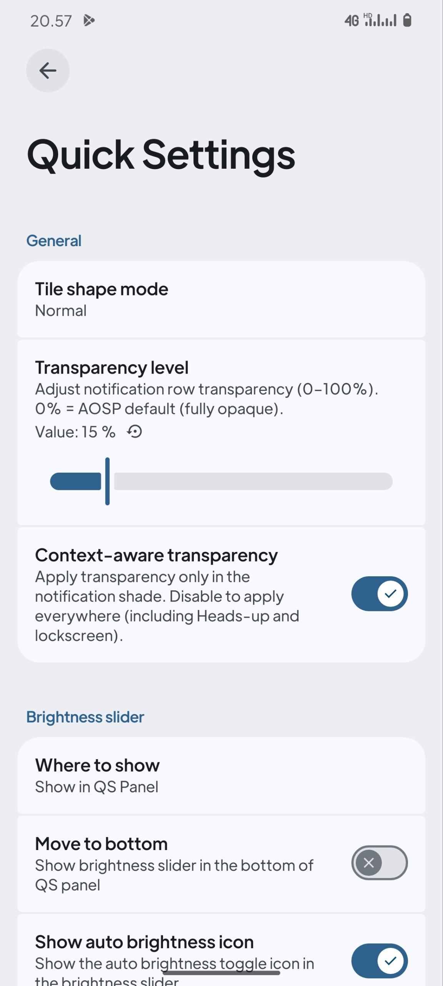Tap the battery icon in status bar

click(x=407, y=20)
